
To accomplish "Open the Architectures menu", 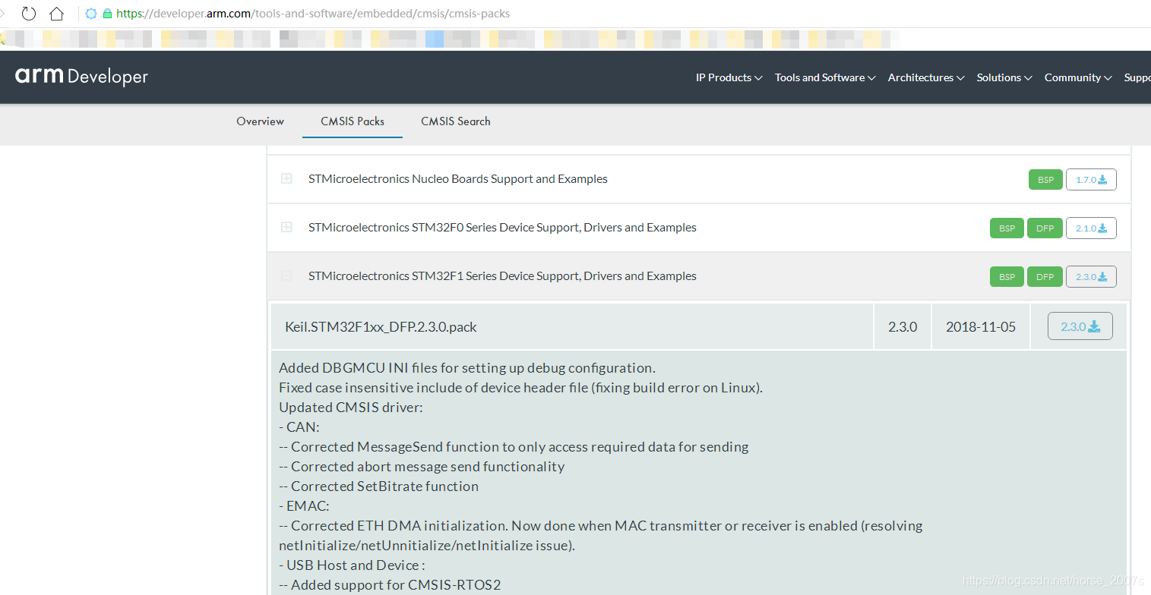I will click(x=926, y=77).
